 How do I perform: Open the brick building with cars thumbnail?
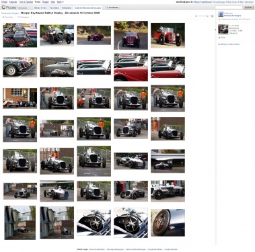click(x=20, y=98)
